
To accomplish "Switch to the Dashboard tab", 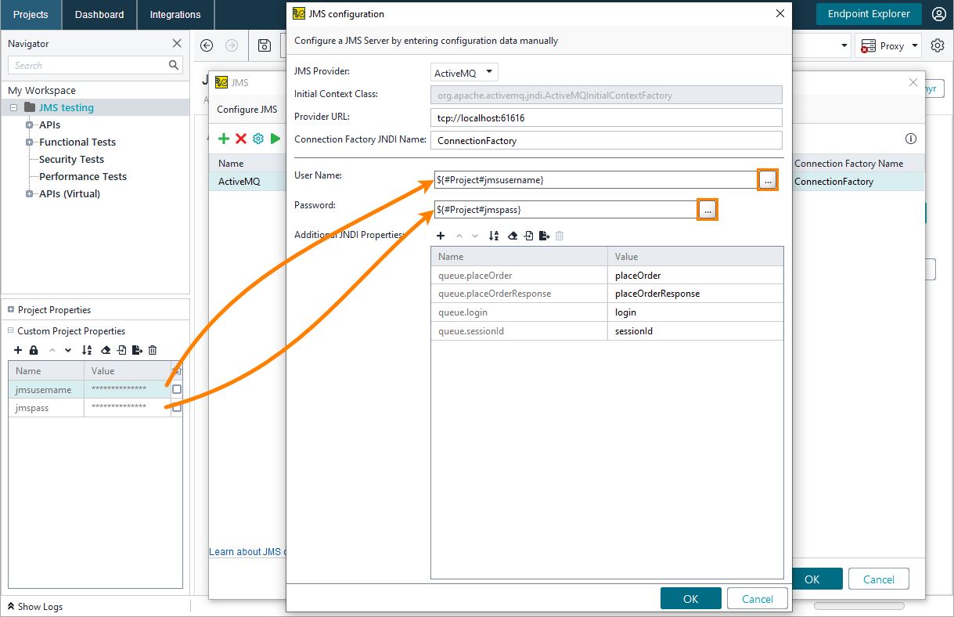I will pos(99,14).
